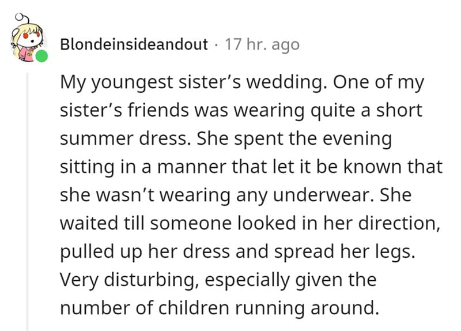Click the words 'Very disturbing' in the comment
461x331 pixels.
point(118,279)
